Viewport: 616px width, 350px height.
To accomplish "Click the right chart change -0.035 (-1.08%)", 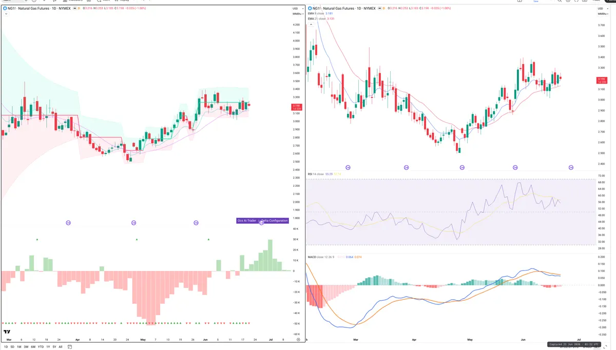I will (440, 9).
